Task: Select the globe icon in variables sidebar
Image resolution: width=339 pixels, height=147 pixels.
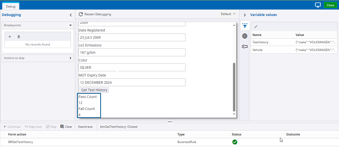Action: 245,36
